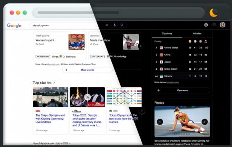Open the Google apps grid
Viewport: 232px width, 147px height.
click(214, 25)
